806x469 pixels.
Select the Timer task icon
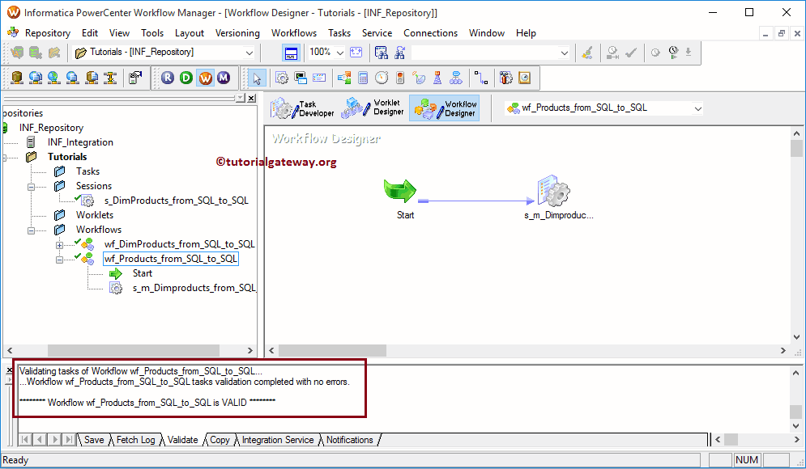(x=380, y=78)
